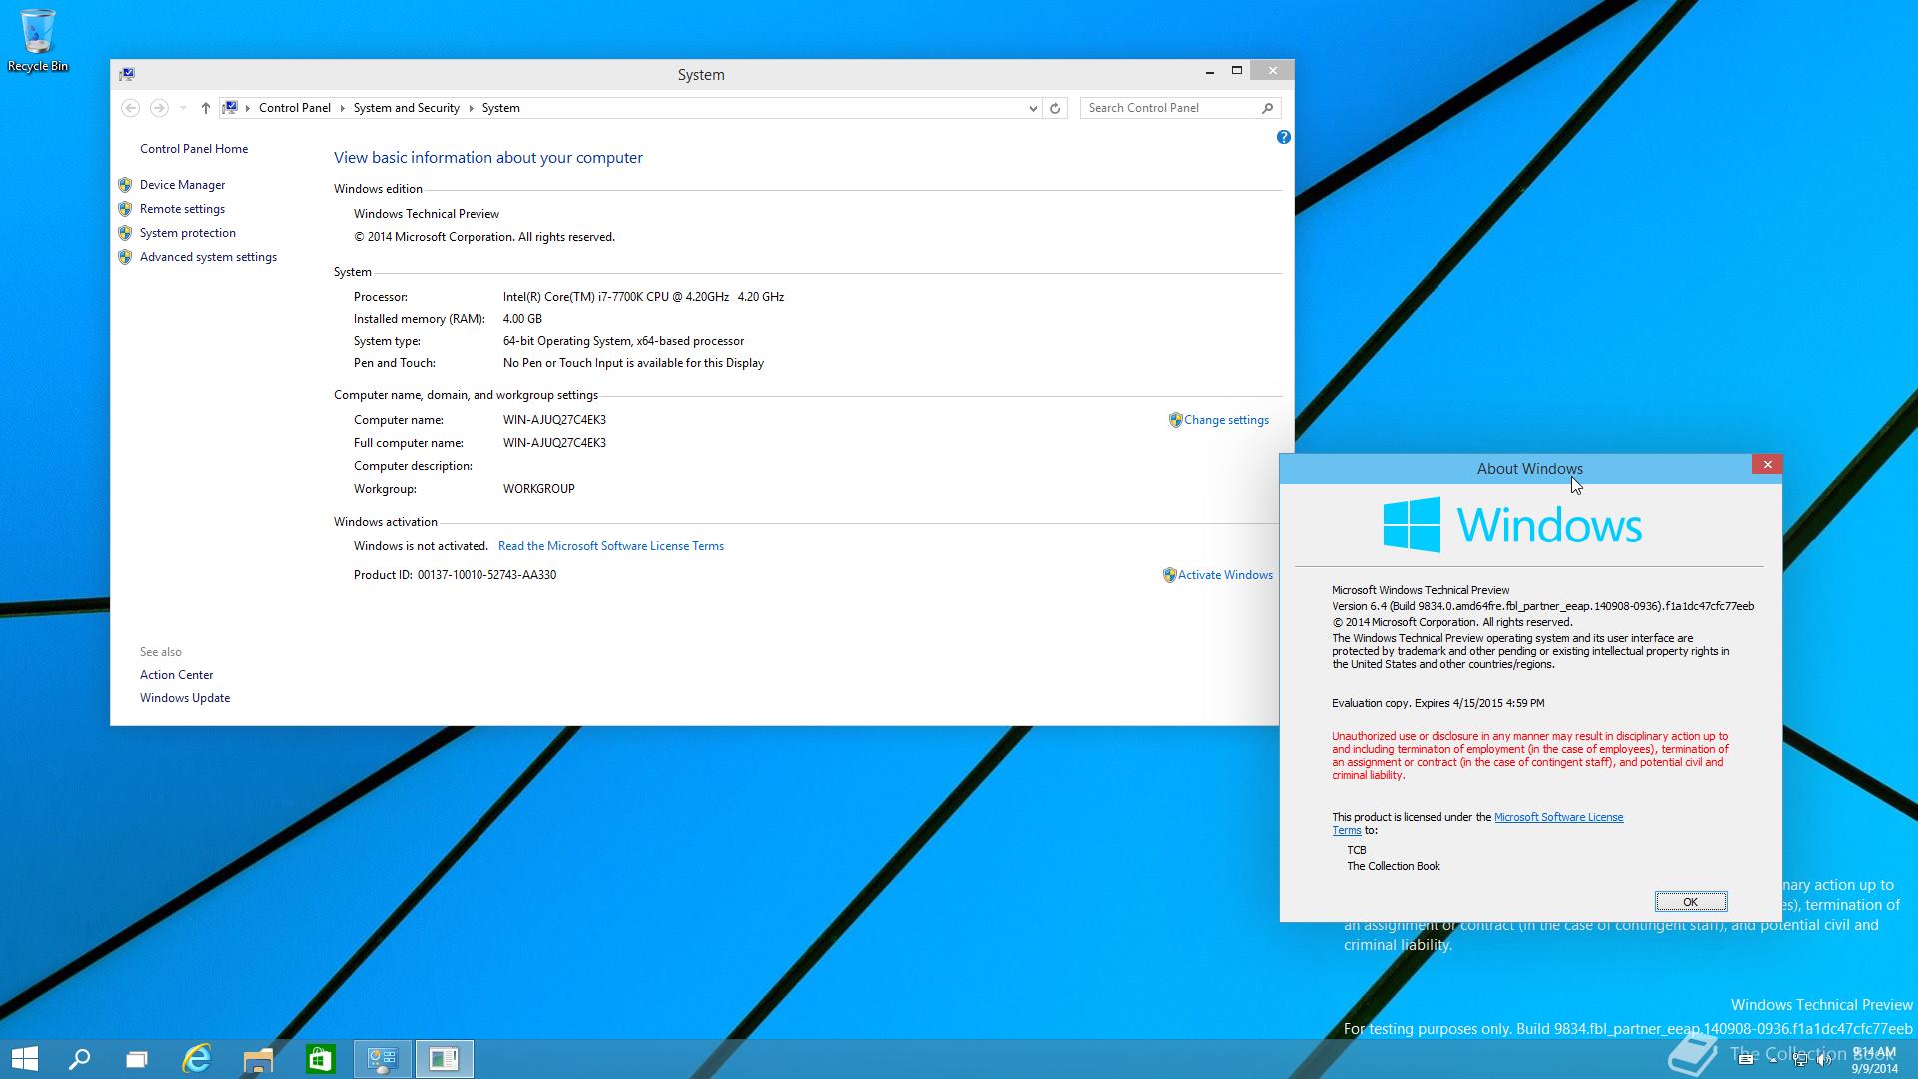The height and width of the screenshot is (1079, 1918).
Task: Open Control Panel Home link
Action: pyautogui.click(x=194, y=149)
